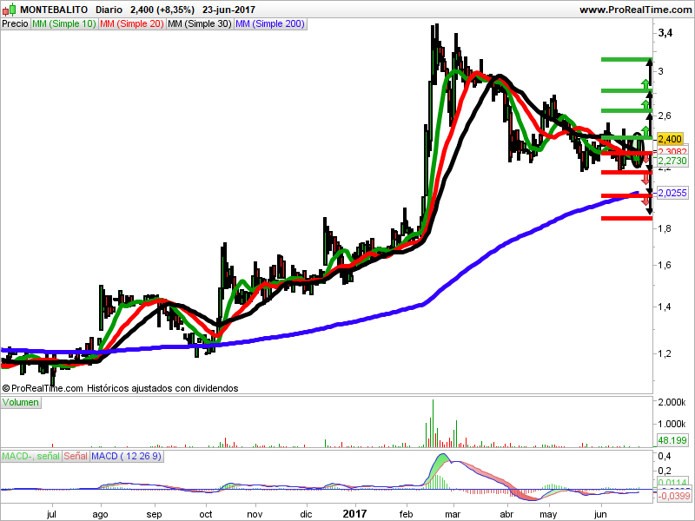Click the highest green horizontal level line
695x521 pixels.
(x=625, y=59)
